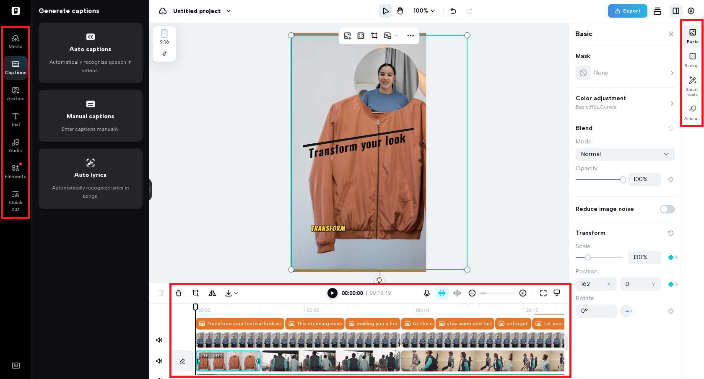Select the Transform your festival look caption clip

pyautogui.click(x=239, y=323)
